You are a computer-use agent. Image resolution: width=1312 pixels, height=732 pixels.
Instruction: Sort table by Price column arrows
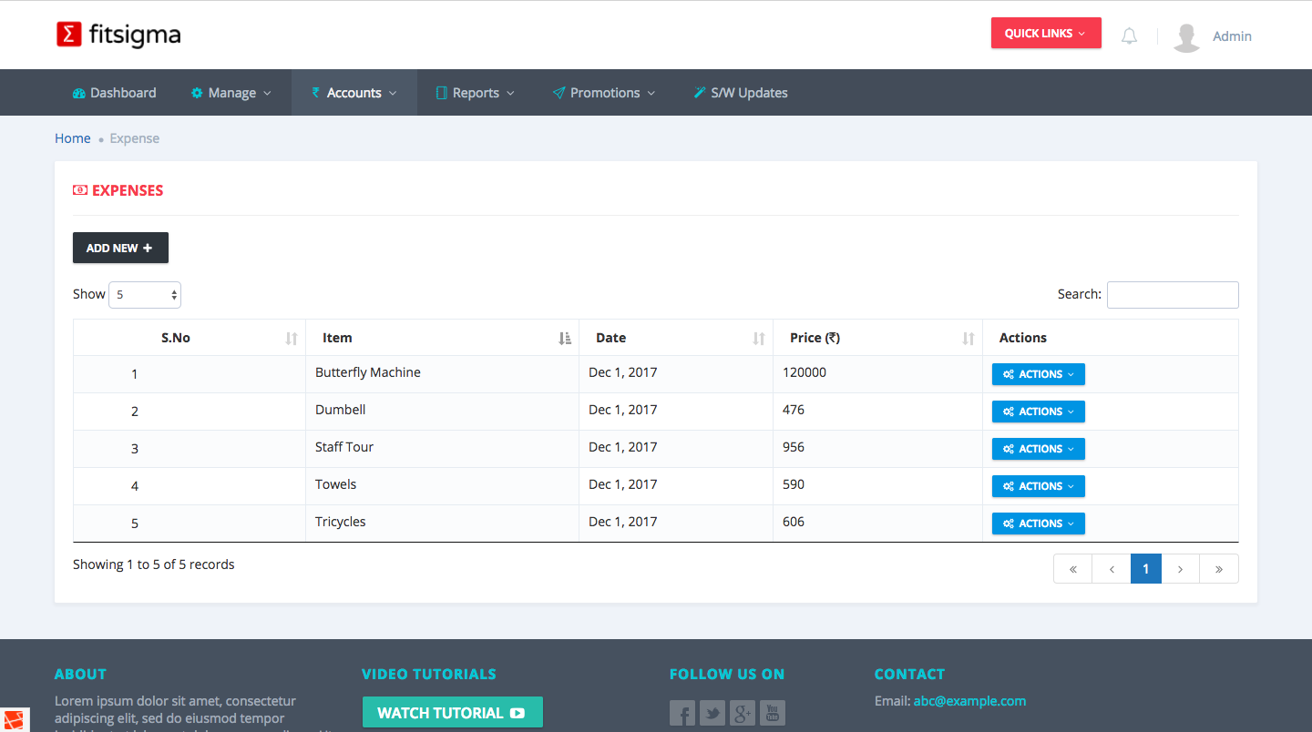968,338
